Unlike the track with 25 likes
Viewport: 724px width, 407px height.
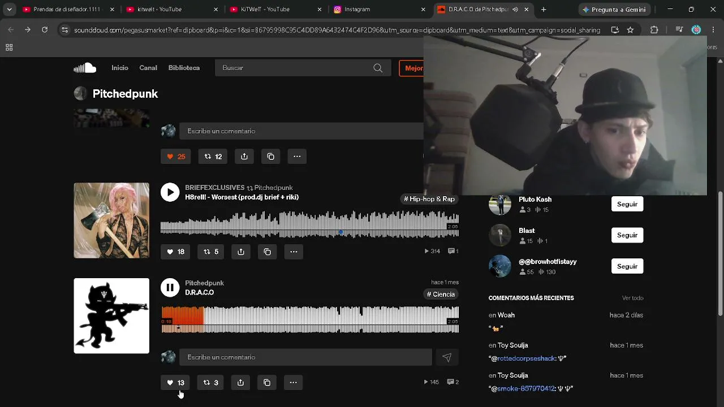pos(176,157)
